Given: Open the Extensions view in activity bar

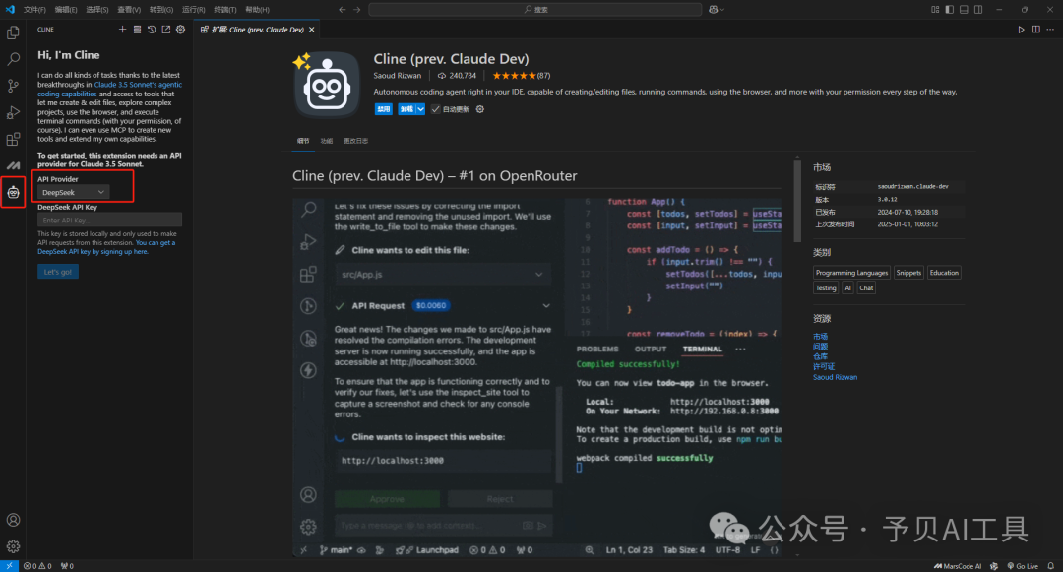Looking at the screenshot, I should click(x=13, y=139).
